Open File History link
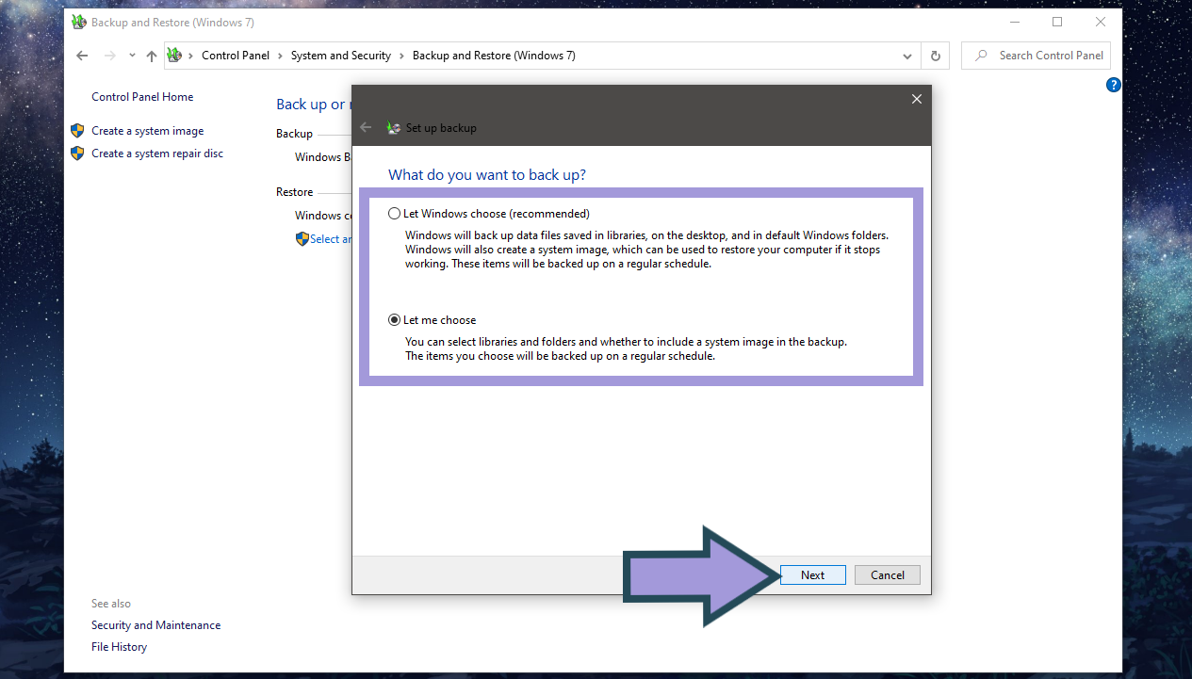The height and width of the screenshot is (679, 1192). point(119,647)
